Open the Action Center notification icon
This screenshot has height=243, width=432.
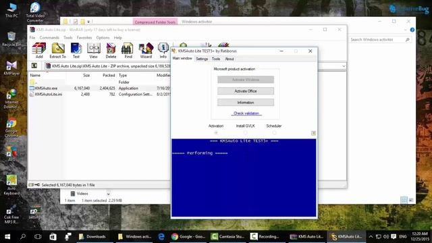pos(394,237)
